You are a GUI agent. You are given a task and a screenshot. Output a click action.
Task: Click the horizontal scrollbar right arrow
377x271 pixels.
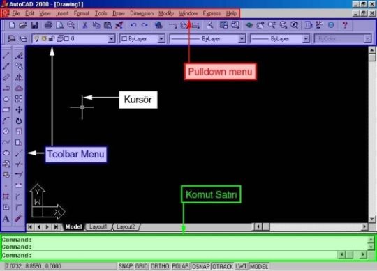[x=364, y=226]
